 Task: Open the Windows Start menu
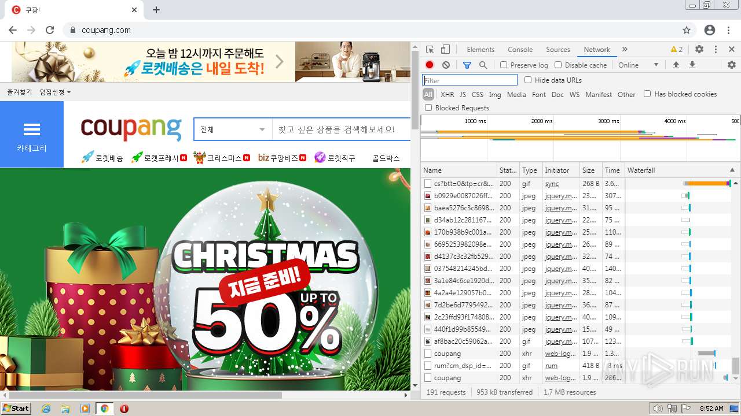coord(16,408)
